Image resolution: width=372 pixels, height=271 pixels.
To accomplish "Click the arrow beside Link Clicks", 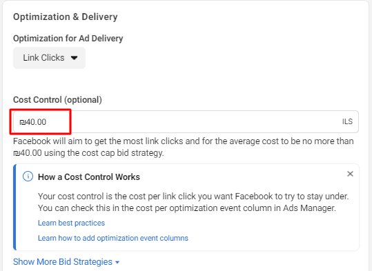I will (75, 58).
